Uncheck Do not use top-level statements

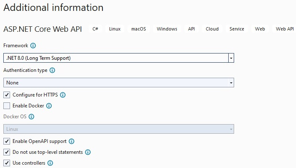click(7, 152)
